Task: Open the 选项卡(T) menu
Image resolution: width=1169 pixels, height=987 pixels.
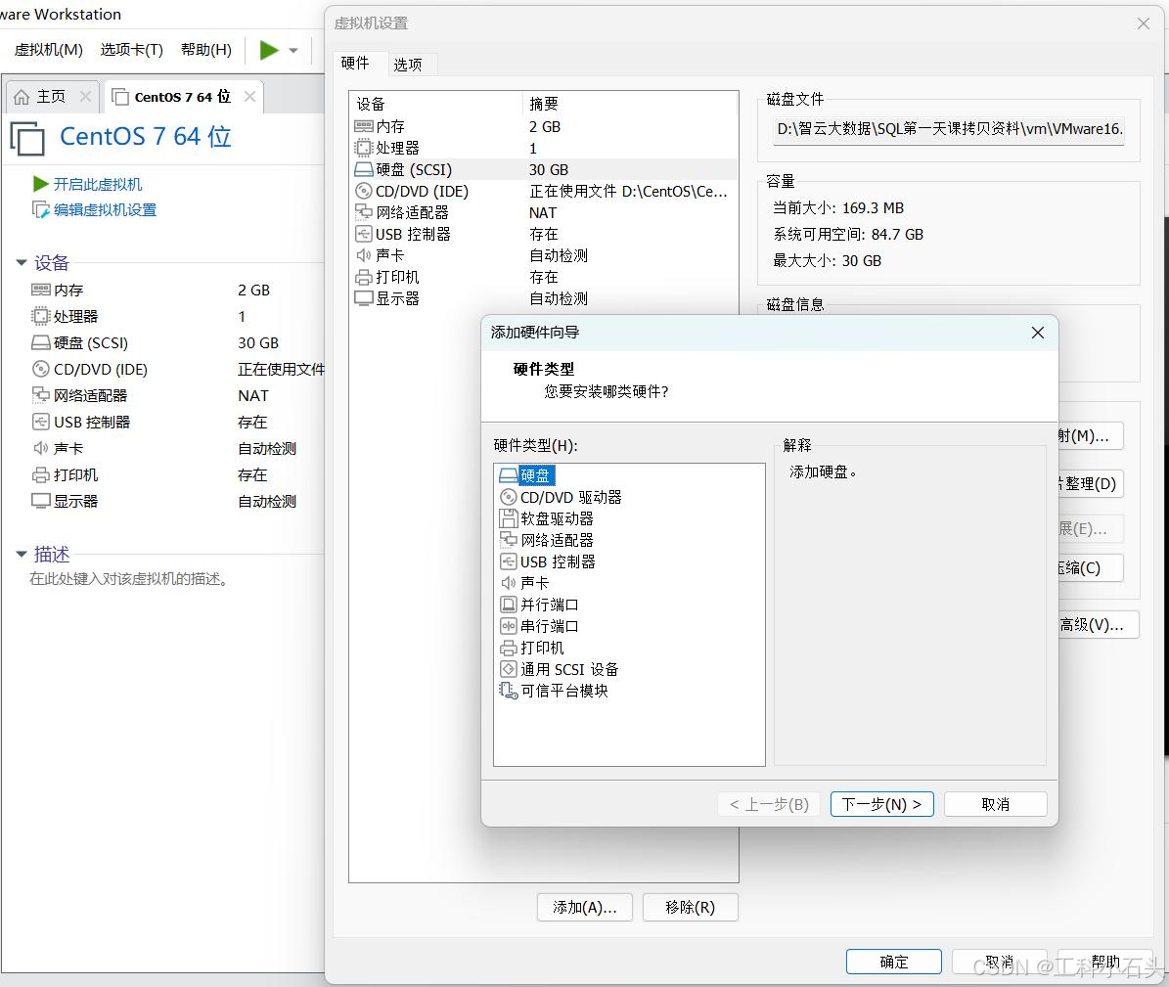Action: [132, 50]
